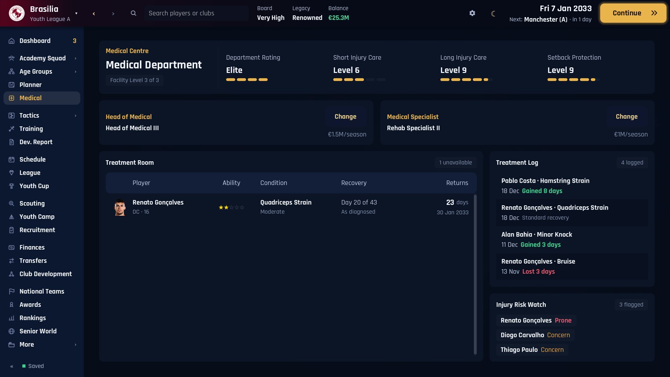Open National Teams from sidebar
Screen dimensions: 670x377
(42, 291)
